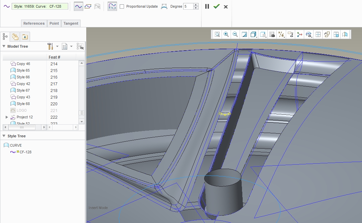The width and height of the screenshot is (362, 223).
Task: Select the free curve type icon
Action: [79, 6]
